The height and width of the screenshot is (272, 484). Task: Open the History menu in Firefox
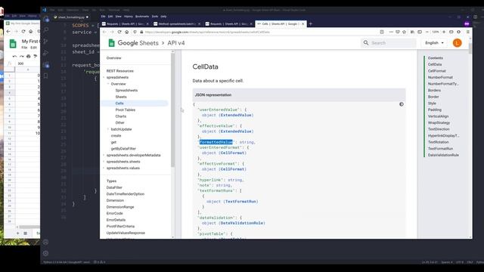pos(128,17)
